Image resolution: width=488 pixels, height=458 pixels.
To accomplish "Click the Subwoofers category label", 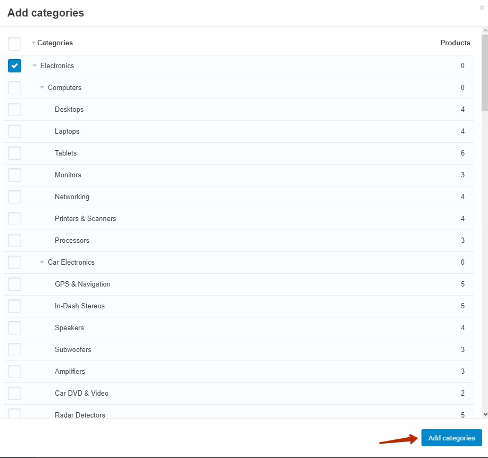I will (73, 349).
